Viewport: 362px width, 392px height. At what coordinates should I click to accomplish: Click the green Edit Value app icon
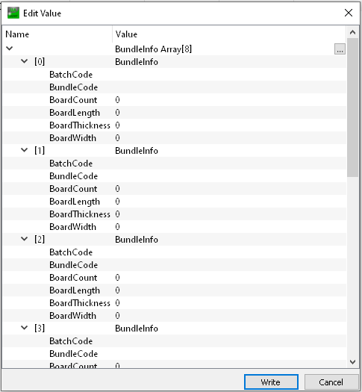tap(13, 13)
